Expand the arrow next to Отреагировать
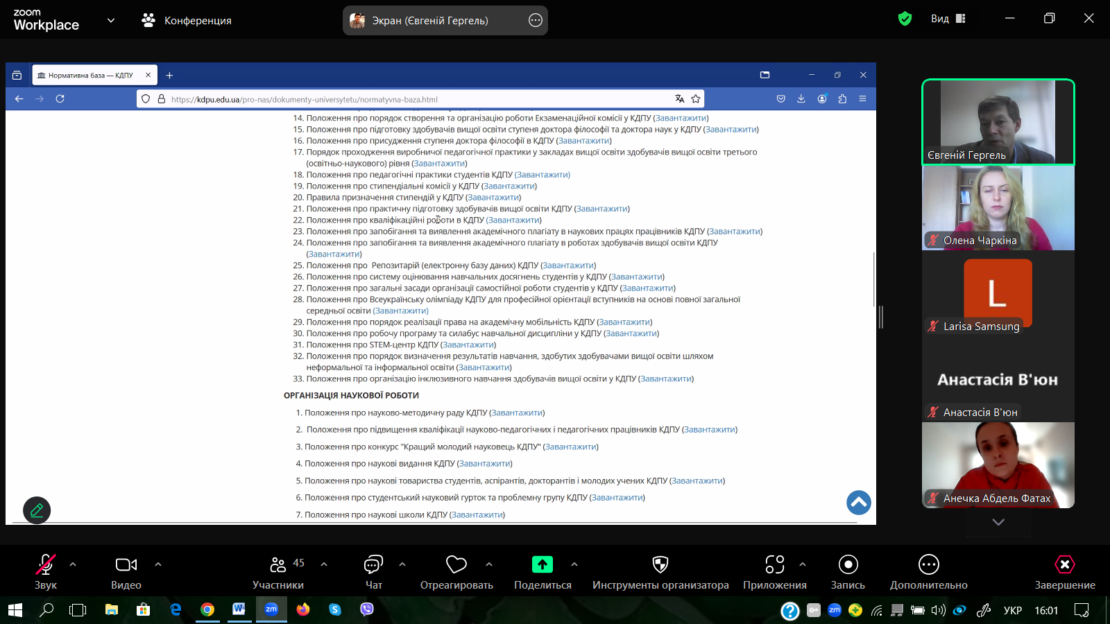Screen dimensions: 1110x624 click(x=489, y=564)
